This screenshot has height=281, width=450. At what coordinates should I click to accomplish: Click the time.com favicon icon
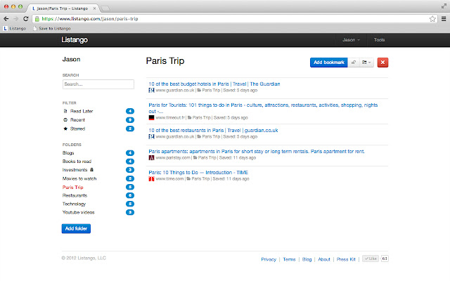(x=152, y=179)
